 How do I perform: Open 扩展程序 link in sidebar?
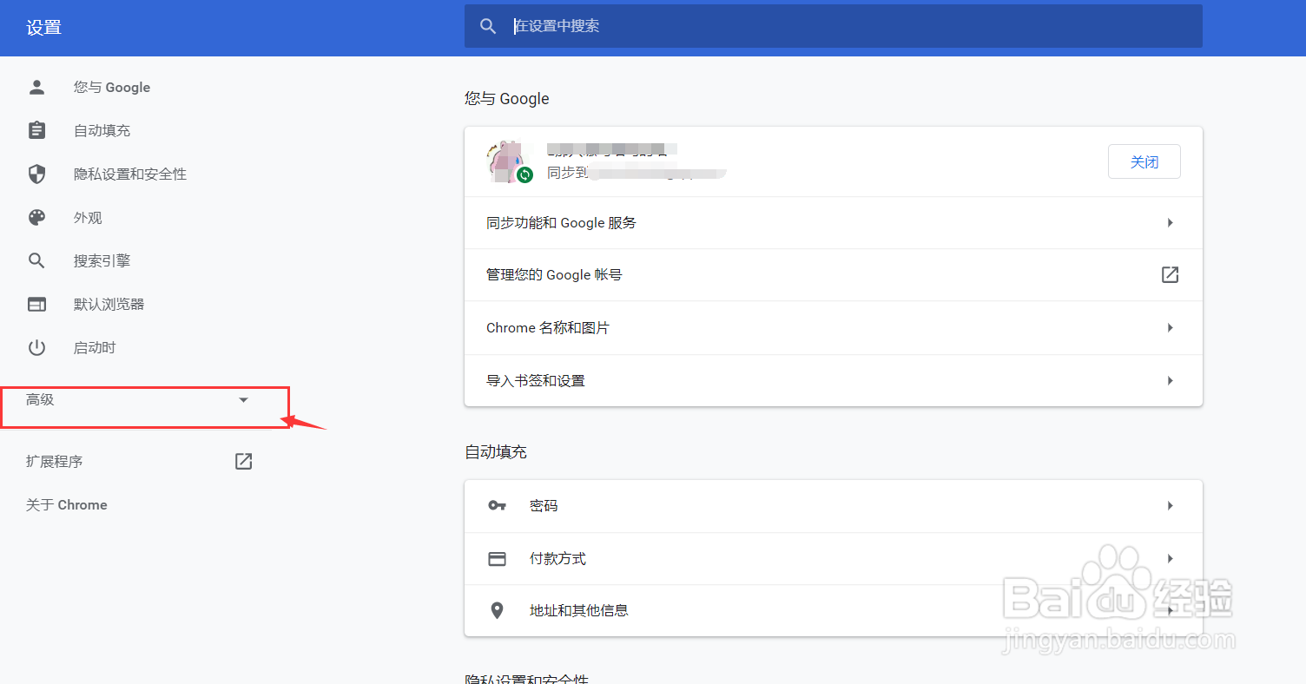click(54, 461)
